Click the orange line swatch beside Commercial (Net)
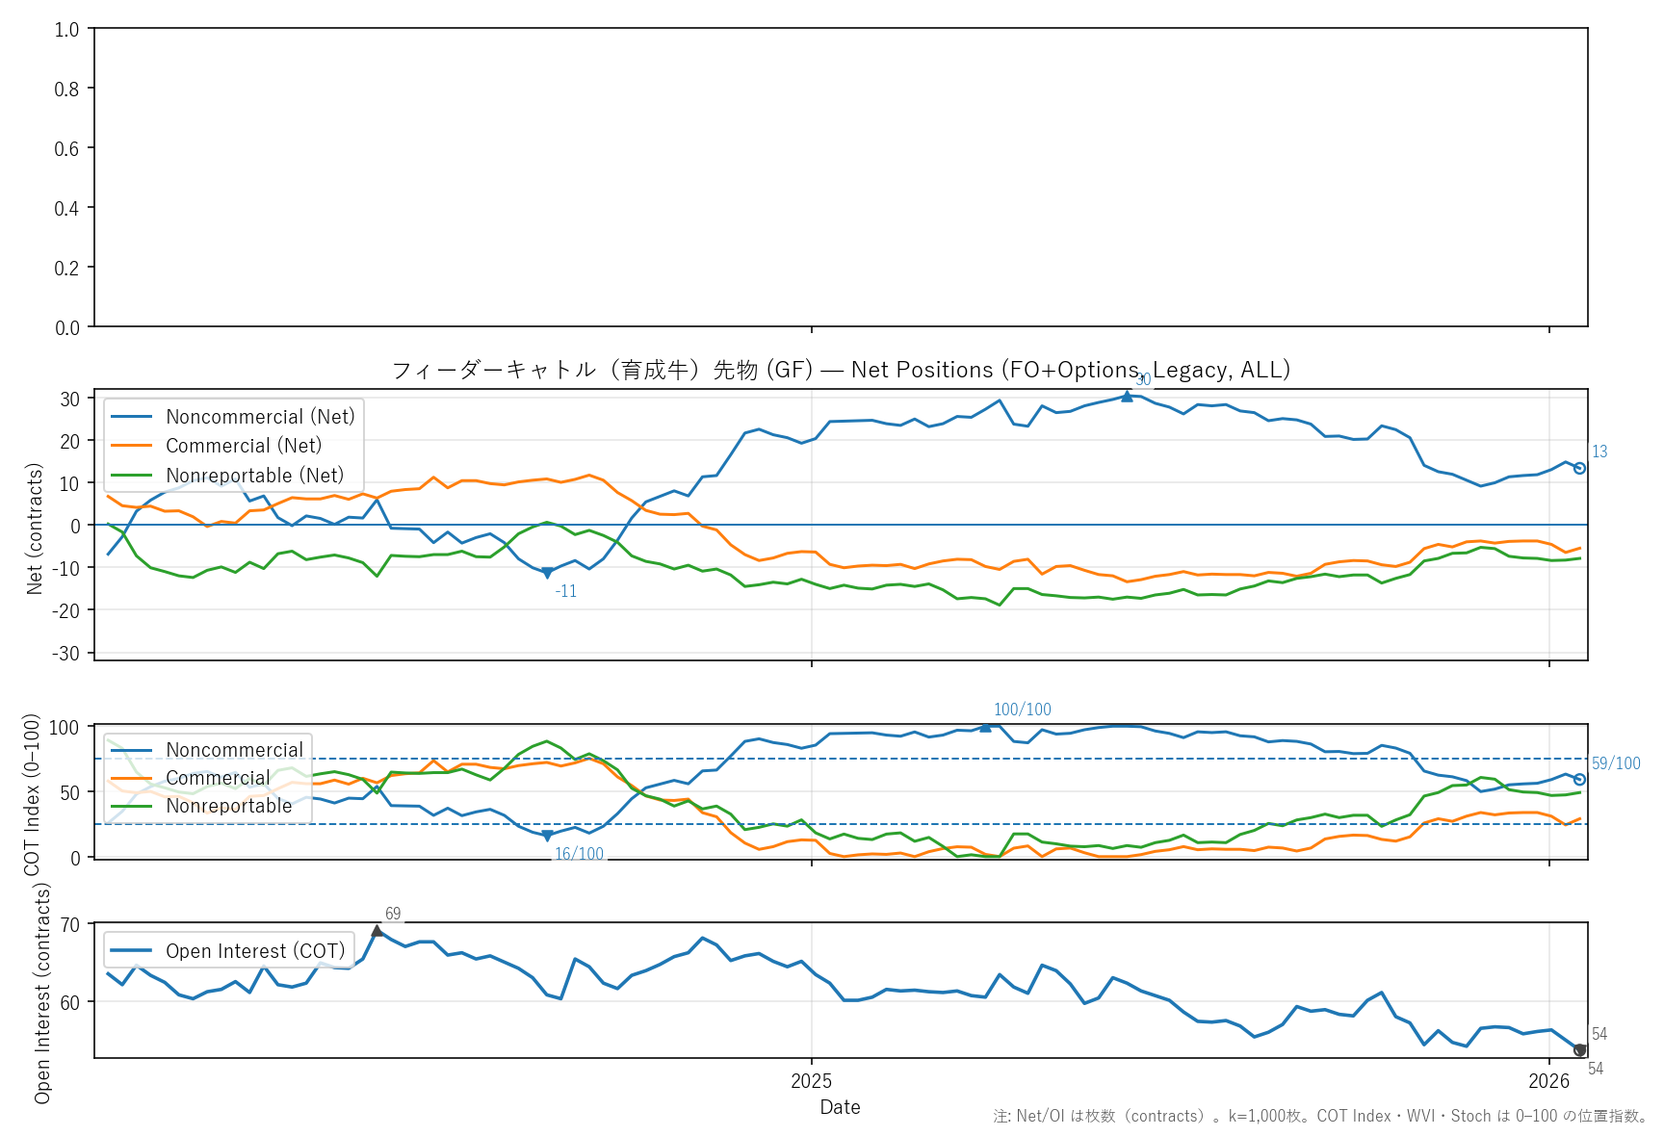This screenshot has width=1664, height=1136. tap(132, 446)
